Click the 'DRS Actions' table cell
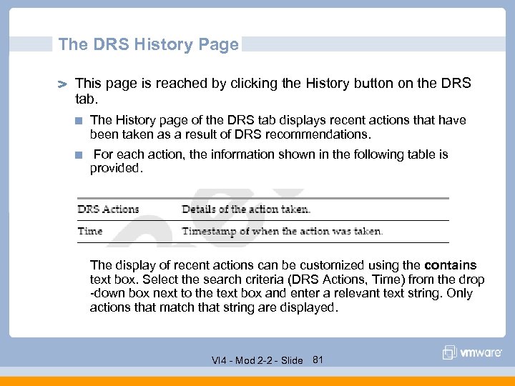This screenshot has width=515, height=386. (108, 209)
